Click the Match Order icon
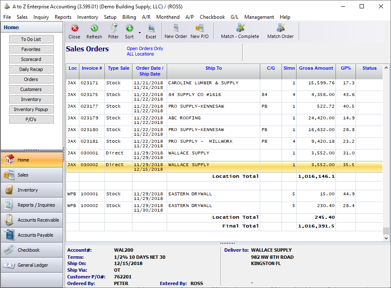The width and height of the screenshot is (391, 288). point(280,31)
